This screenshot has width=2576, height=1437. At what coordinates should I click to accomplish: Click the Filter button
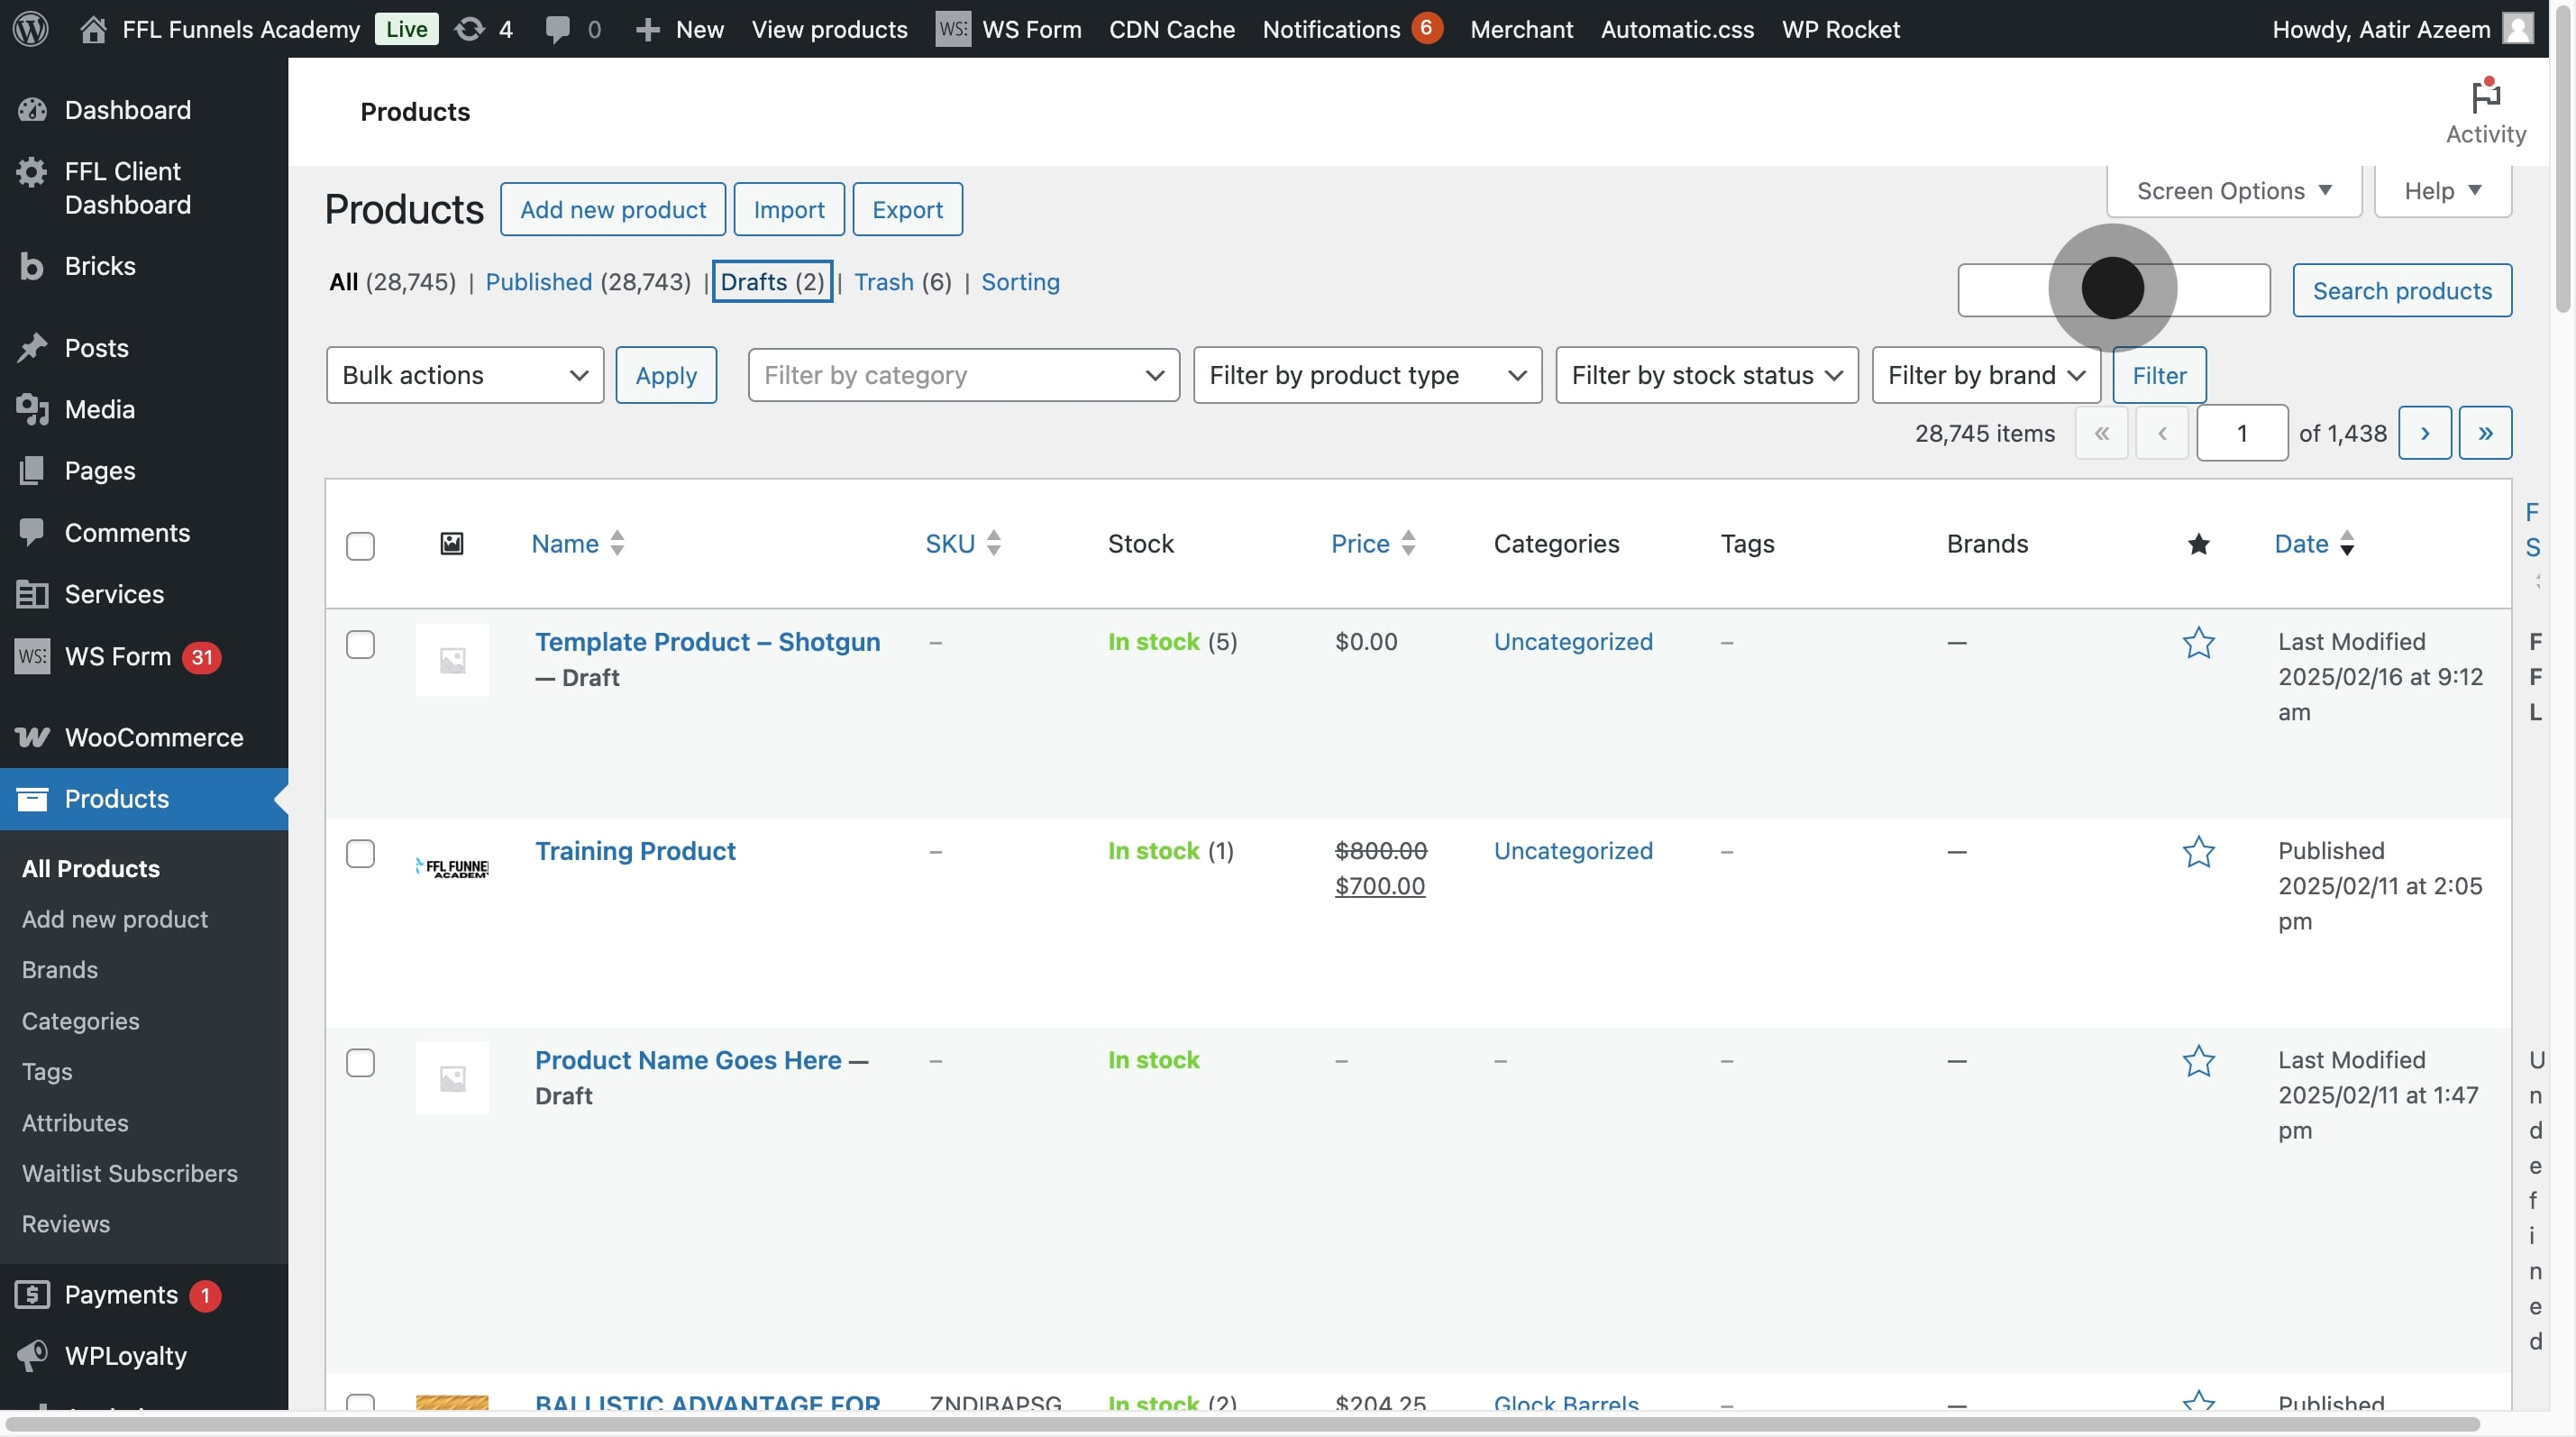(2159, 375)
